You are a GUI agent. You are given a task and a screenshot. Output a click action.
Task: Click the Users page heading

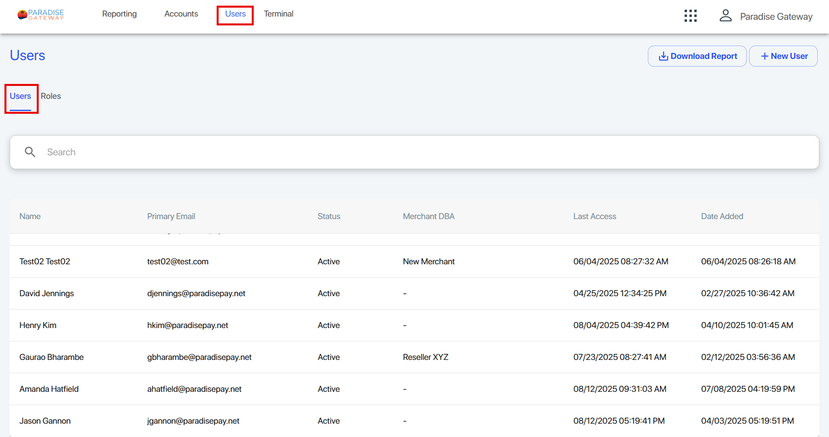click(x=27, y=55)
